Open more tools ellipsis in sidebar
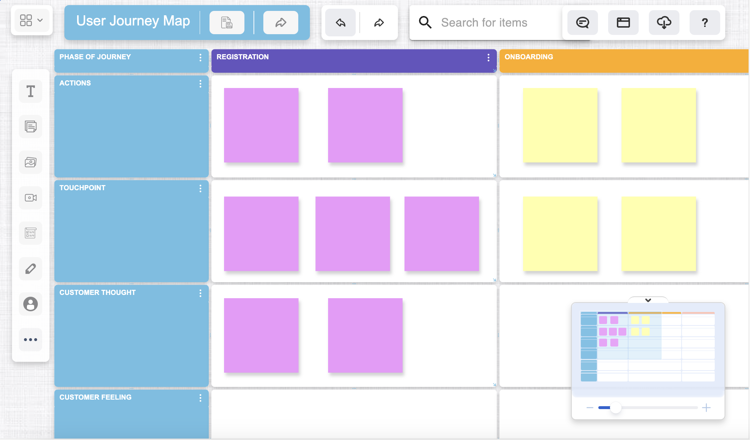The width and height of the screenshot is (750, 440). 31,340
